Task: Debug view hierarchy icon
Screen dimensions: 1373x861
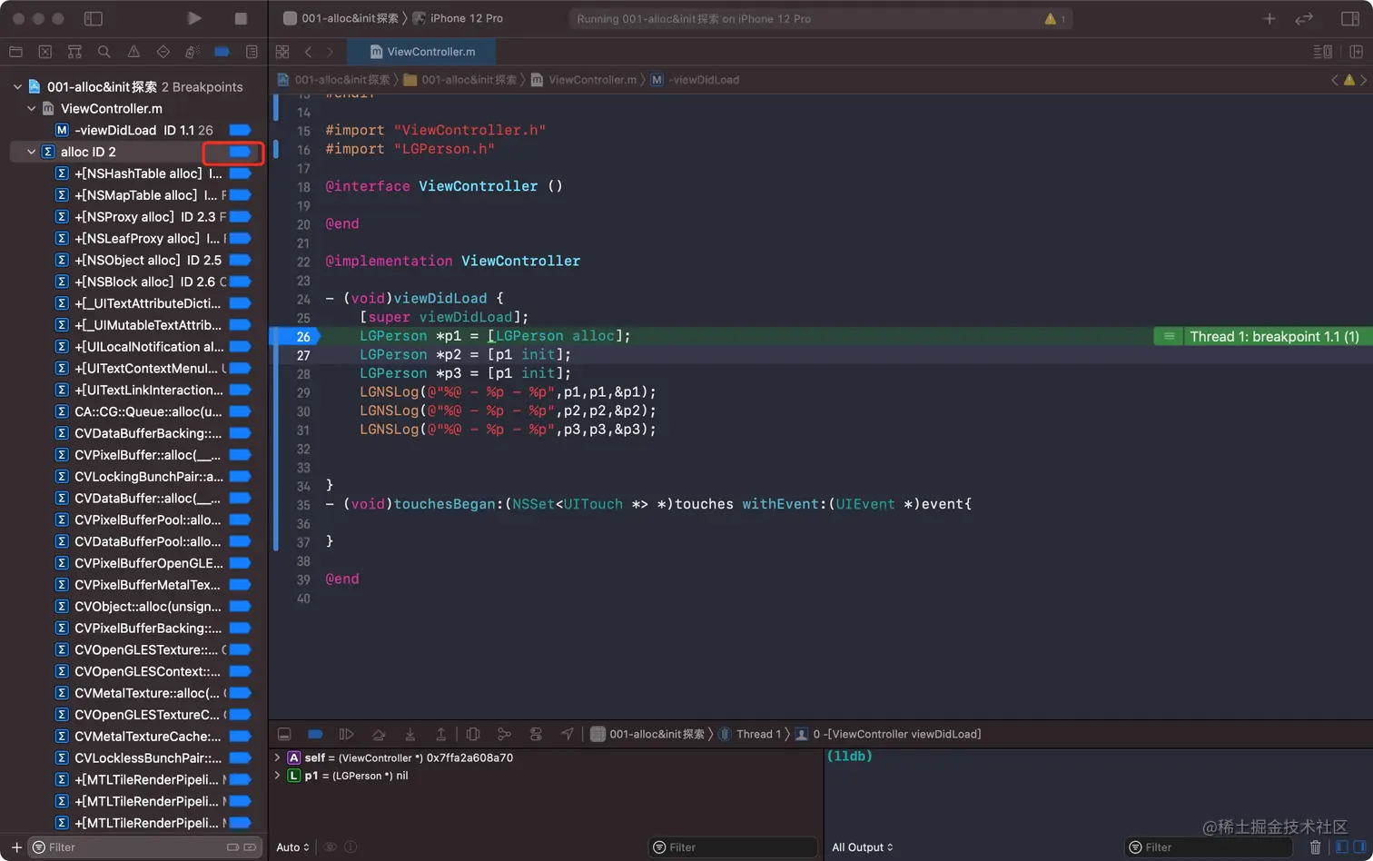Action: click(473, 734)
